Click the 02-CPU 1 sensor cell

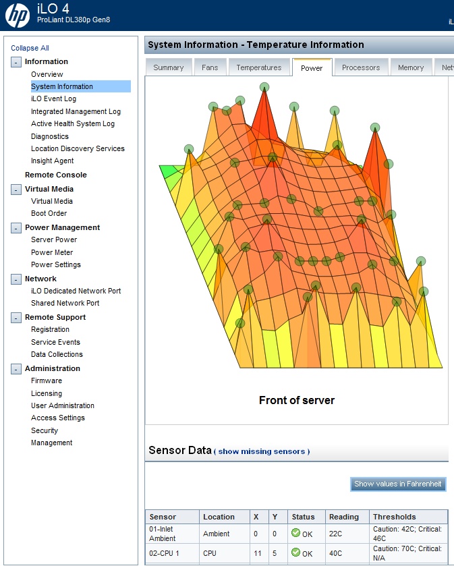pyautogui.click(x=172, y=553)
